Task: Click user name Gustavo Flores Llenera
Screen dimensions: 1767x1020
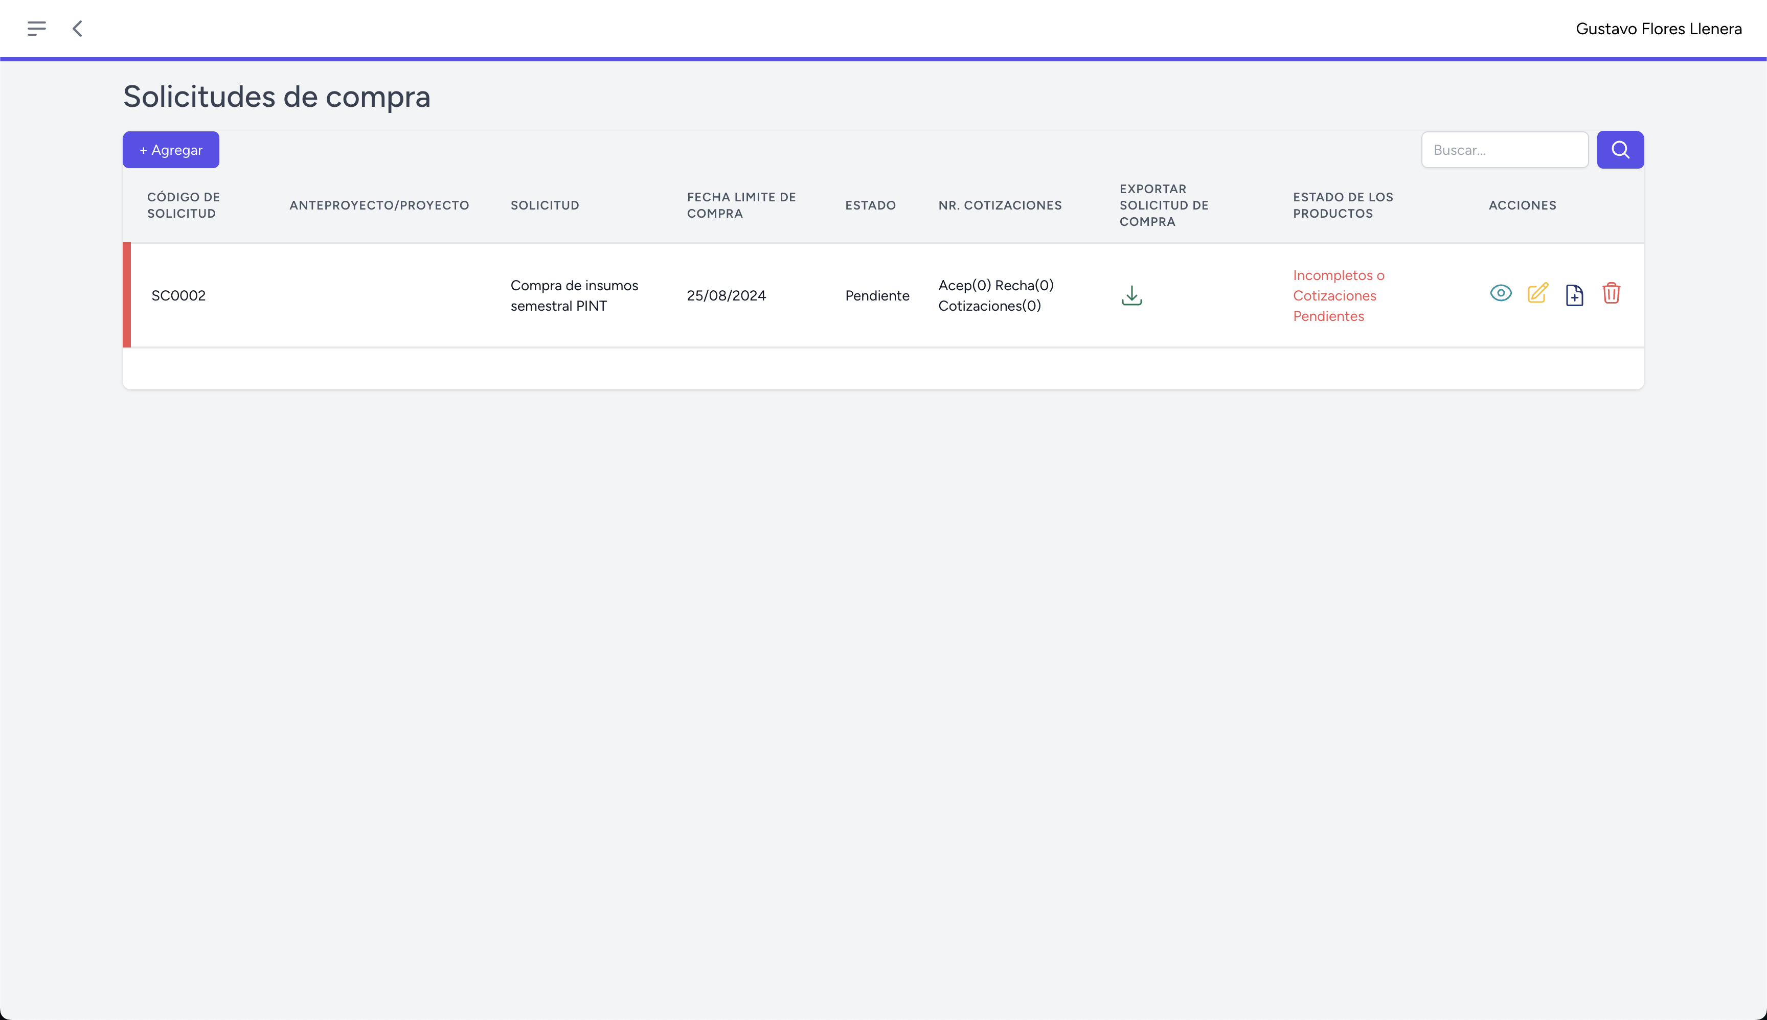Action: (1659, 29)
